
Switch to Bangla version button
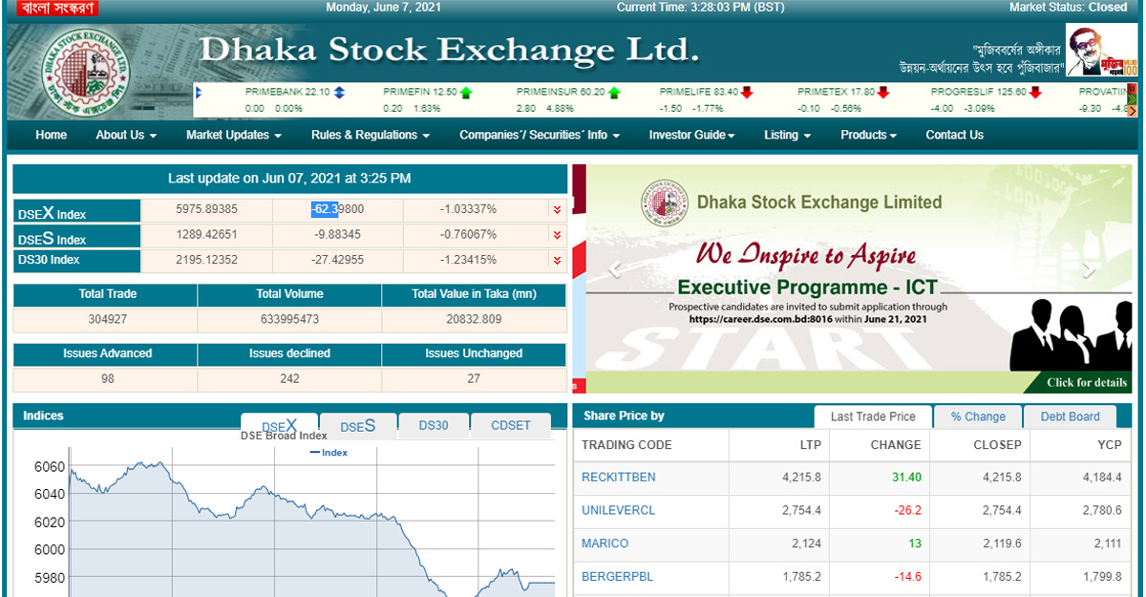(52, 8)
